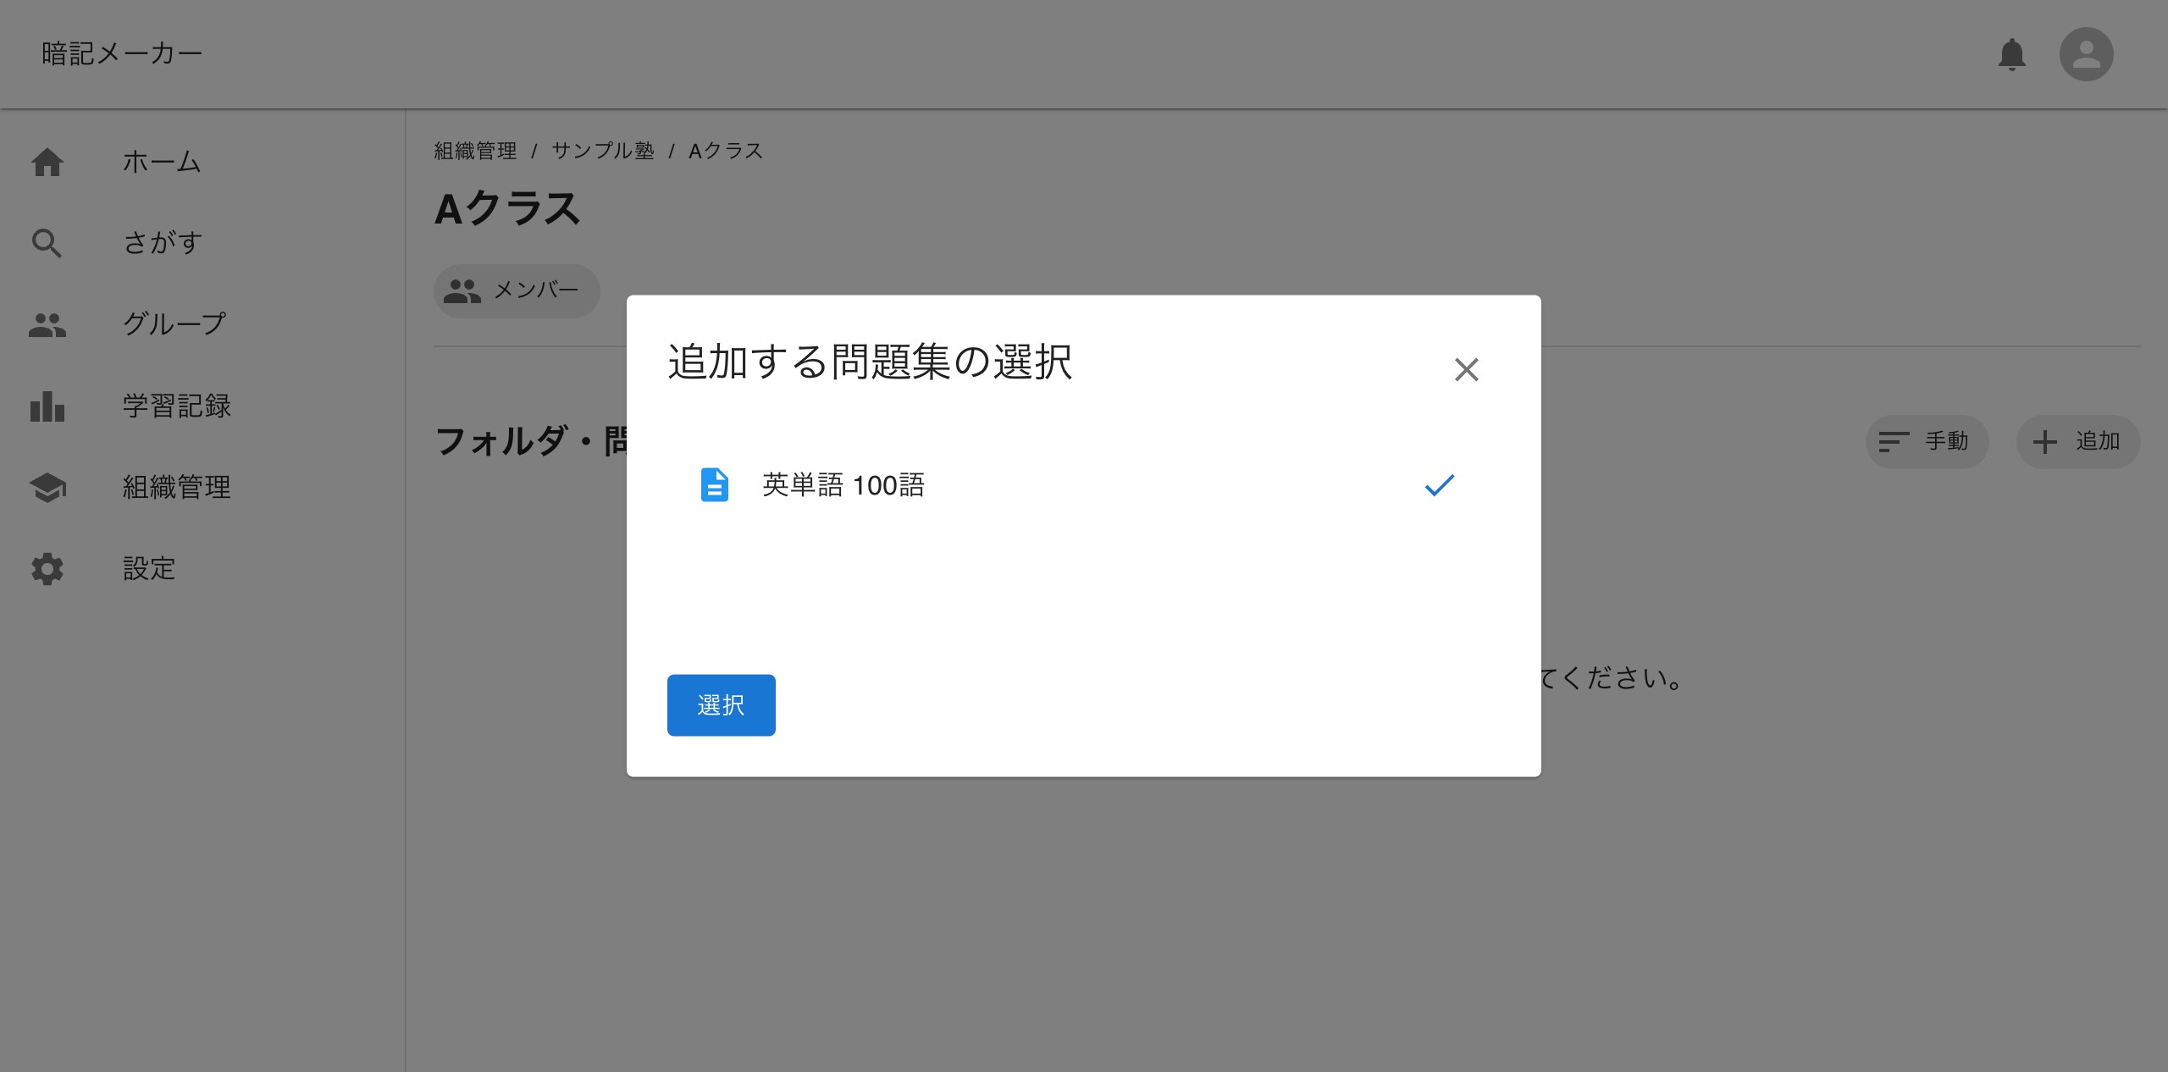Click the people icon in the メンバー chip

[462, 290]
